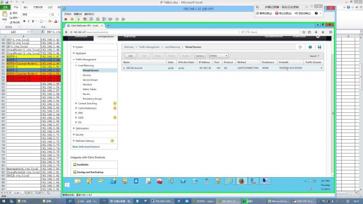This screenshot has height=204, width=363.
Task: Switch to the Reporting tab
Action: (x=130, y=37)
